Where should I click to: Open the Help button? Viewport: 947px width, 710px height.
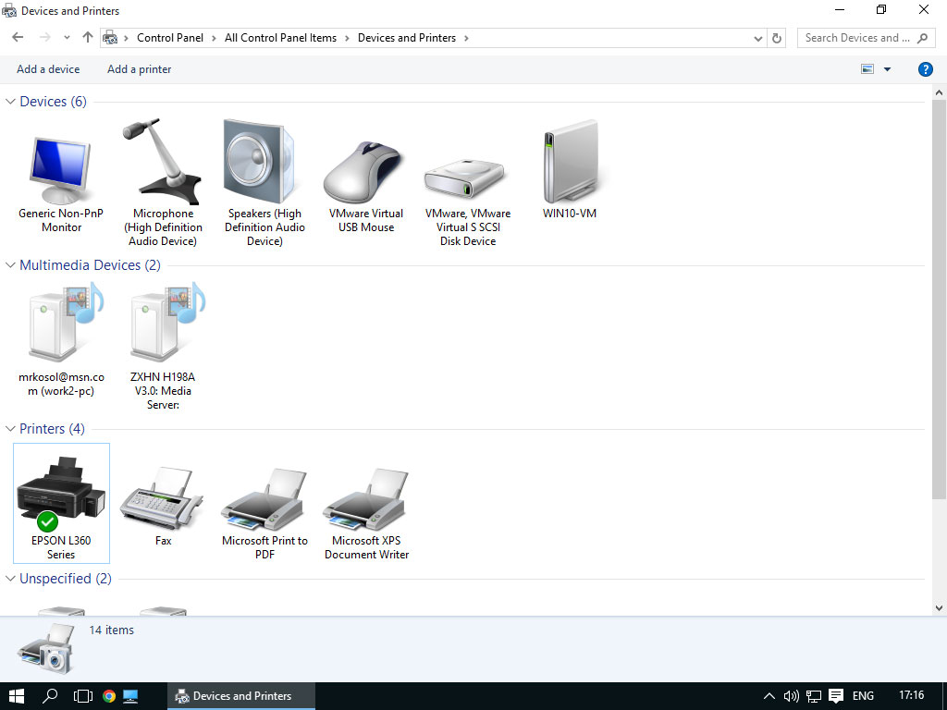[x=925, y=69]
